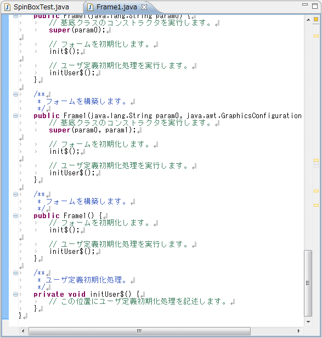Collapse the ユーザ定義初期化処理 Javadoc comment fold
The height and width of the screenshot is (338, 322).
click(x=15, y=273)
